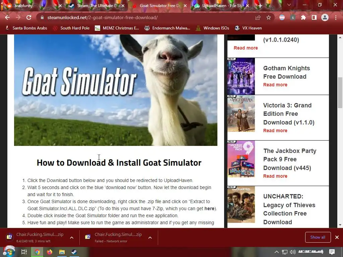
Task: Bookmark this page with the star icon
Action: (x=269, y=18)
